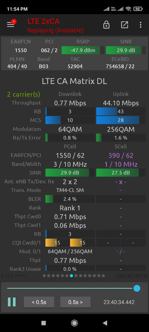Screen dimensions: 149x332
Task: Jump to the first page indicator dot
Action: tap(44, 276)
